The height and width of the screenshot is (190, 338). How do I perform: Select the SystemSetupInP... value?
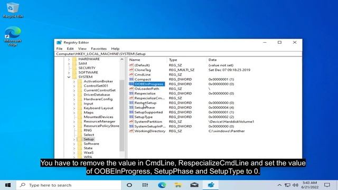click(150, 126)
